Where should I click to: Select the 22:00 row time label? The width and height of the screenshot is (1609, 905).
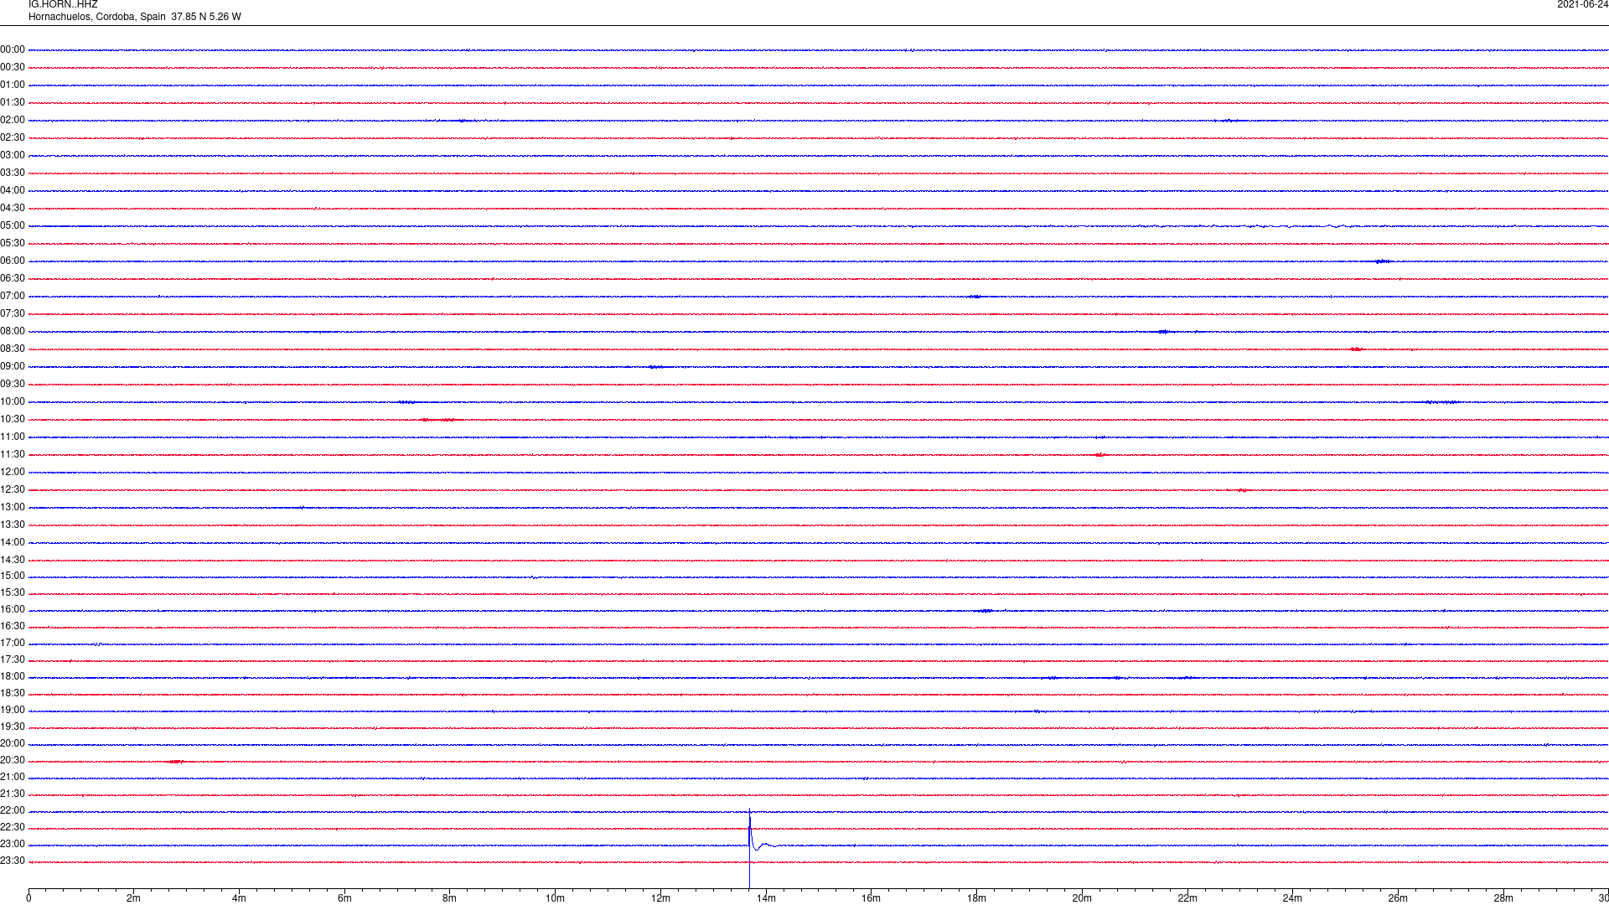(13, 810)
